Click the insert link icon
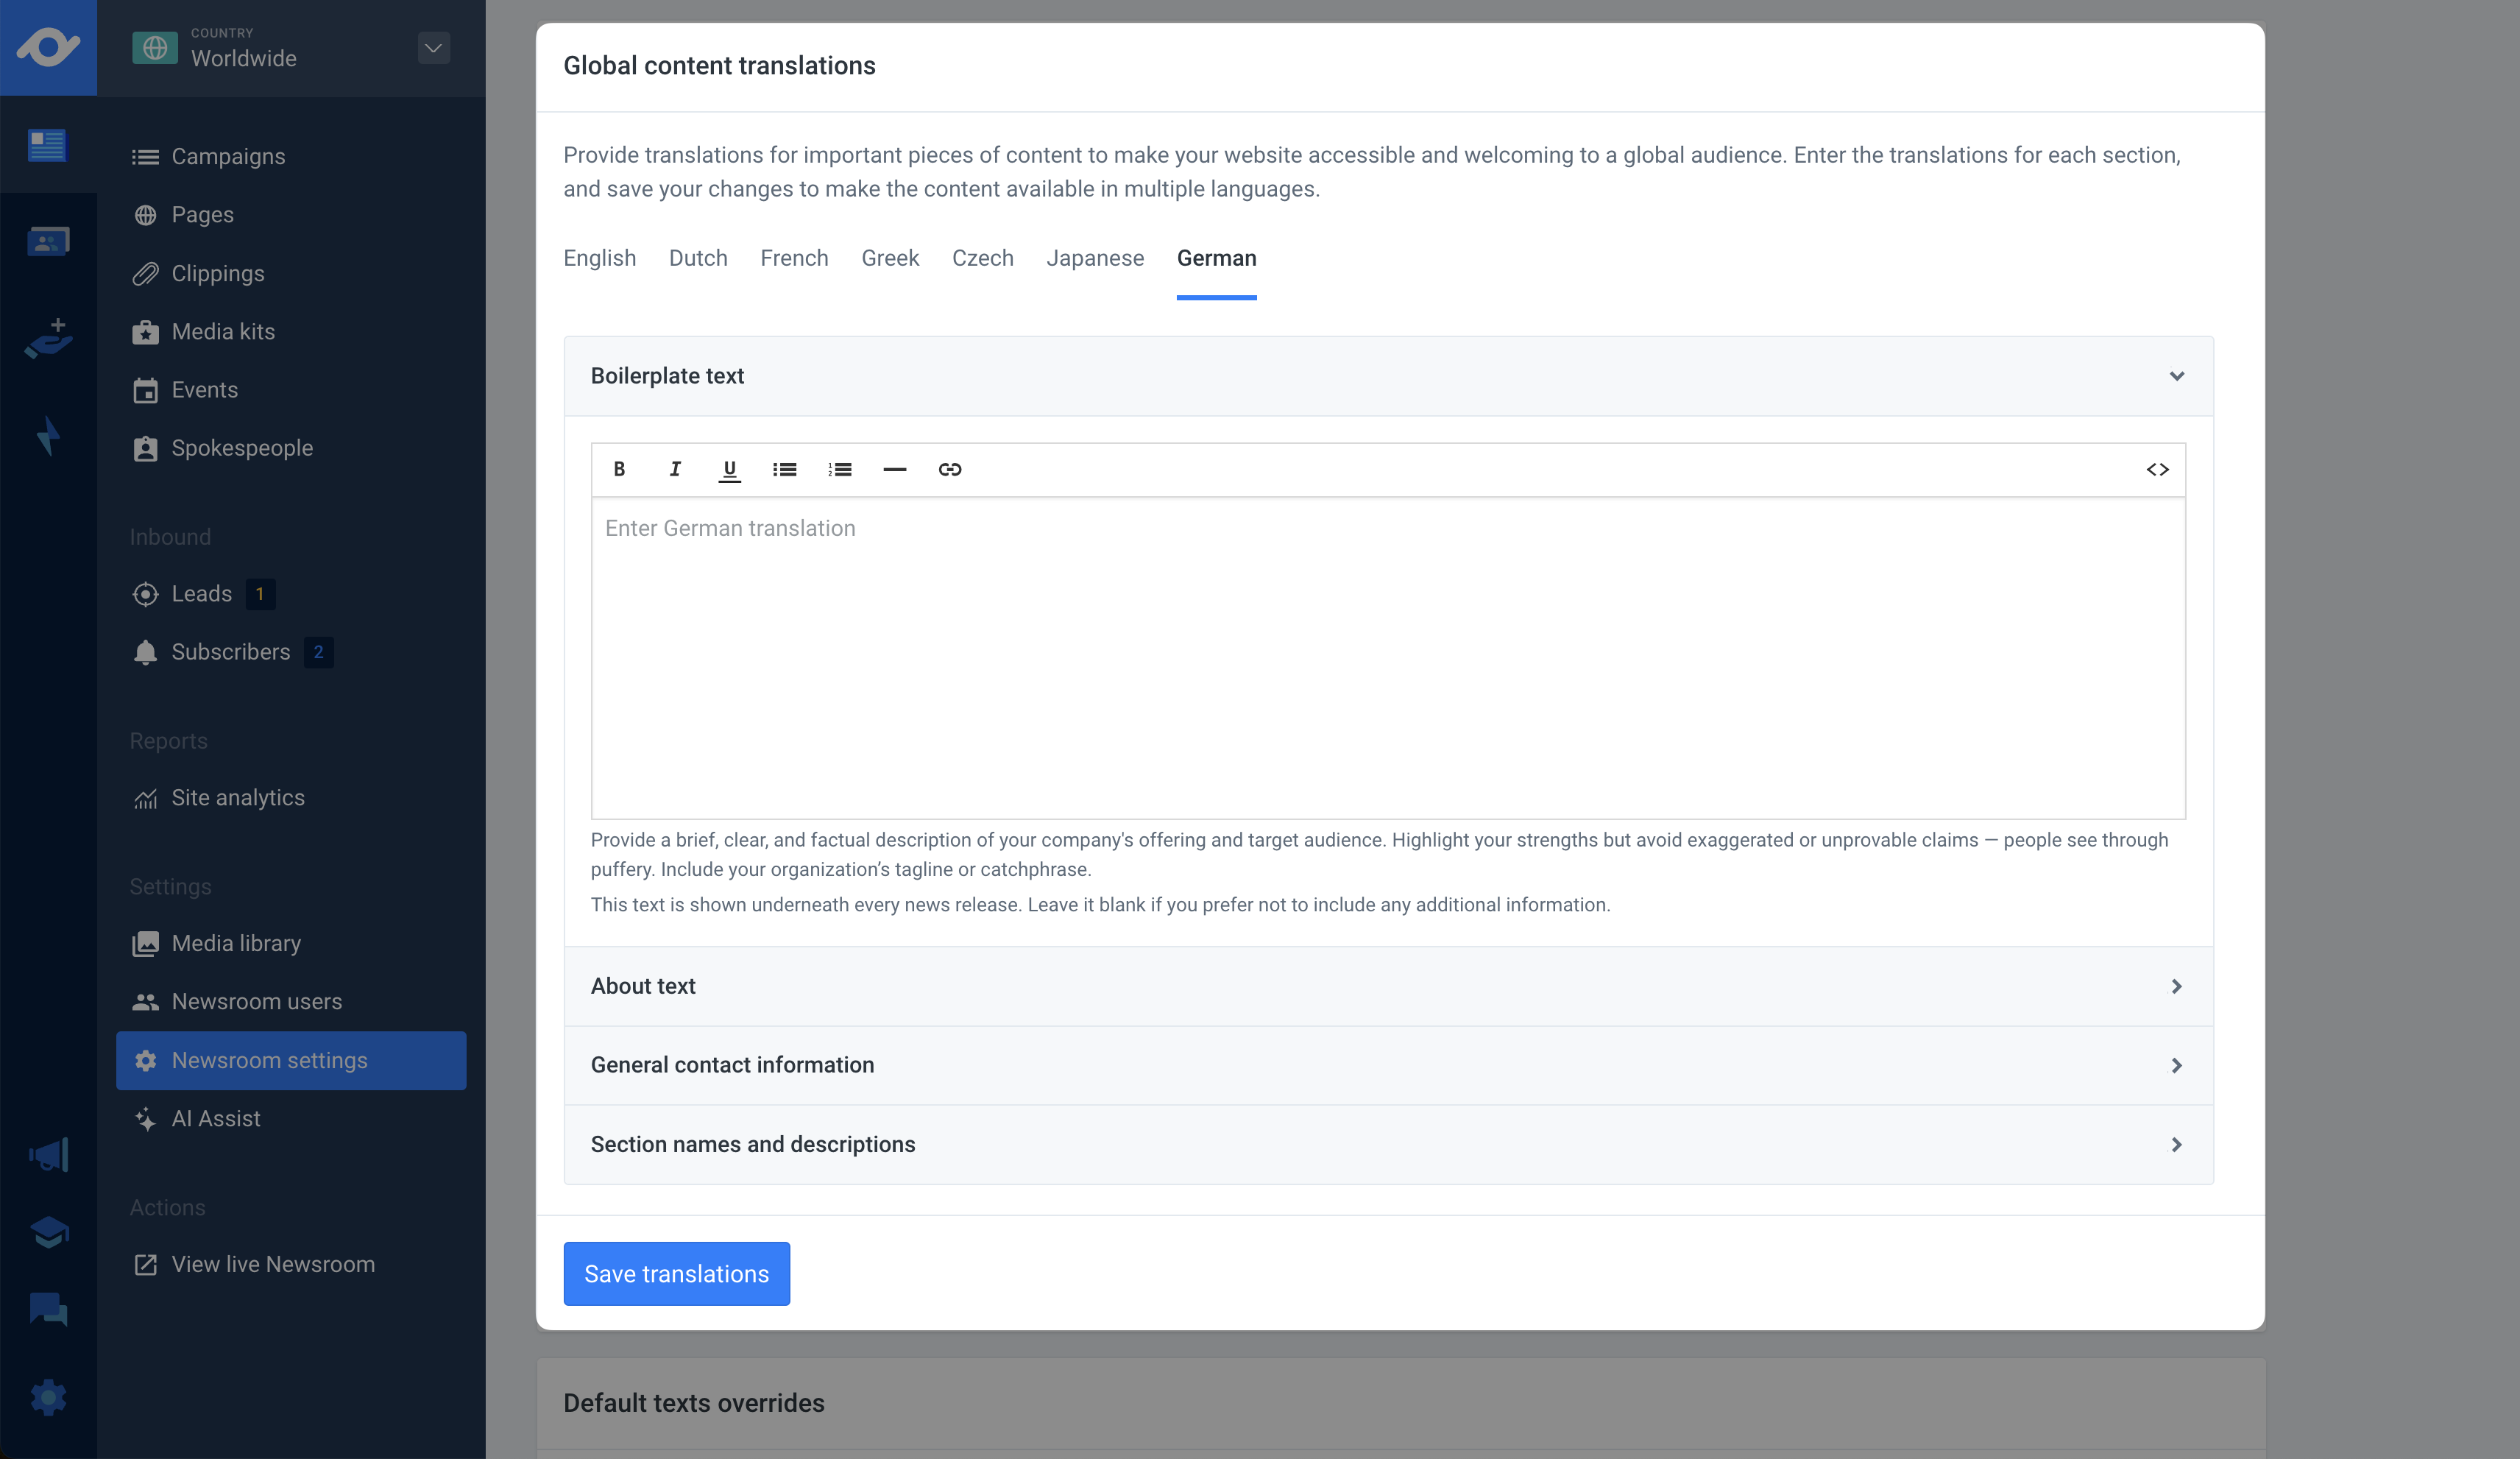This screenshot has height=1459, width=2520. click(950, 469)
